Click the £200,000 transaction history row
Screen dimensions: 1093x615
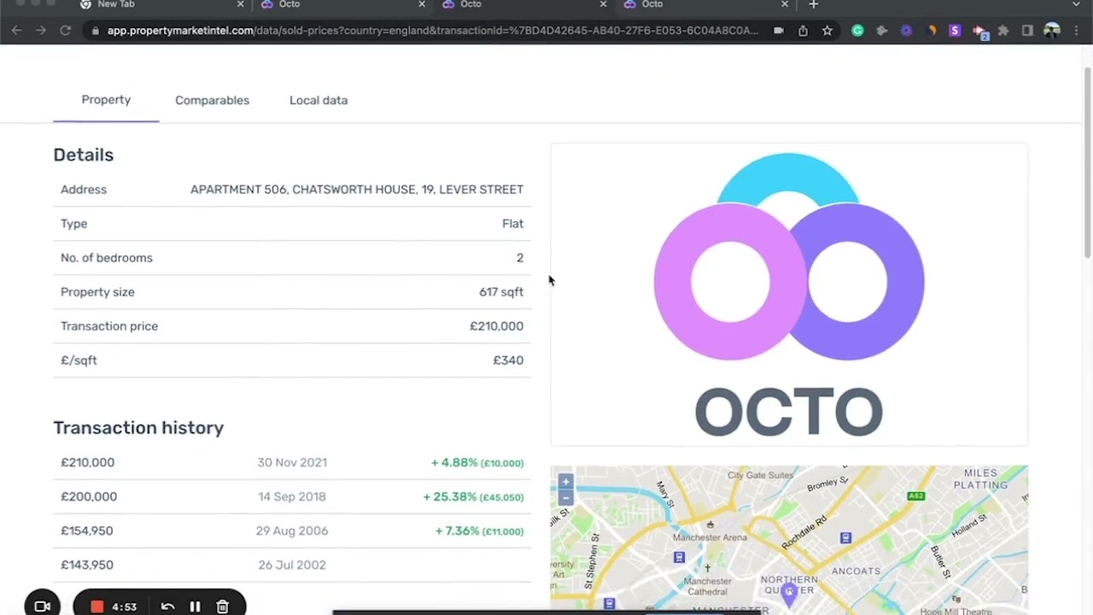tap(292, 496)
